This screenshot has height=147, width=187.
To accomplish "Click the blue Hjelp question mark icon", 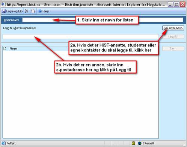I will (40, 11).
